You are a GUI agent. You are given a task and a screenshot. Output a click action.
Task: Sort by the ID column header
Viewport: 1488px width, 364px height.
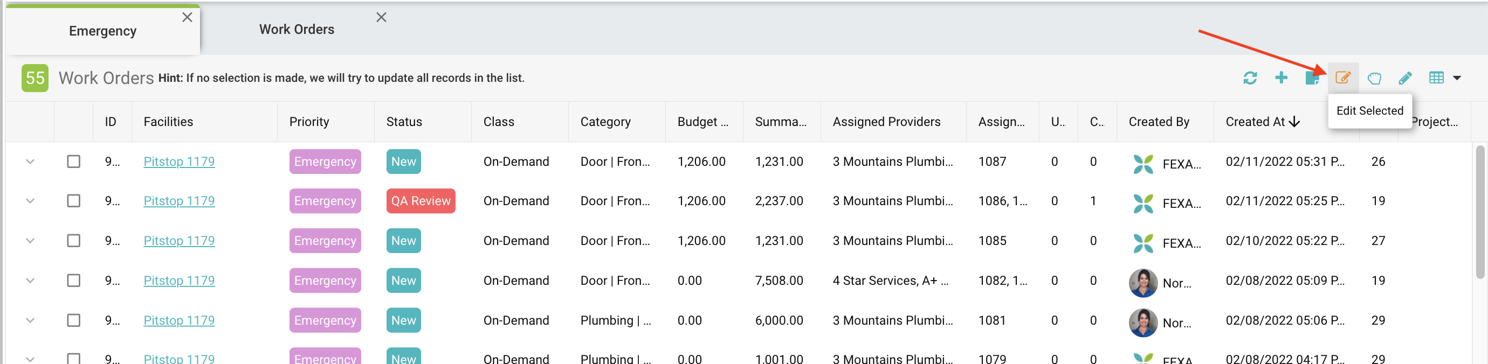pos(111,122)
